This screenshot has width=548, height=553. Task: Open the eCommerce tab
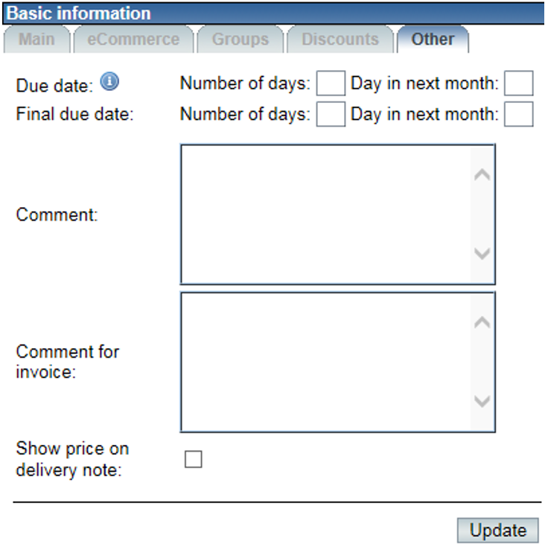point(133,39)
